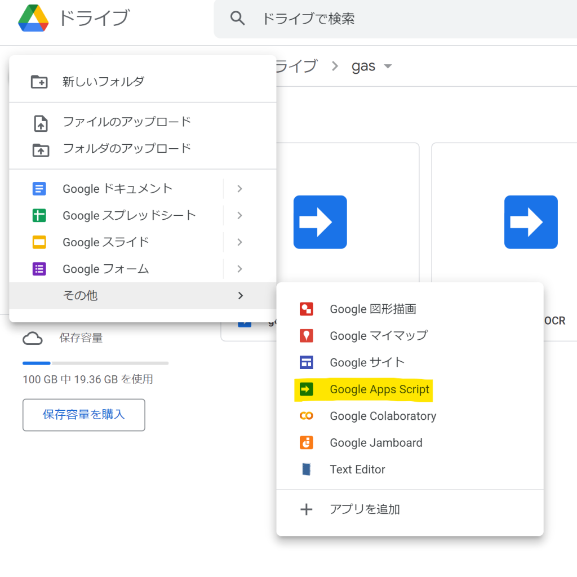Click the Google Apps Script icon
This screenshot has width=577, height=577.
click(x=306, y=389)
